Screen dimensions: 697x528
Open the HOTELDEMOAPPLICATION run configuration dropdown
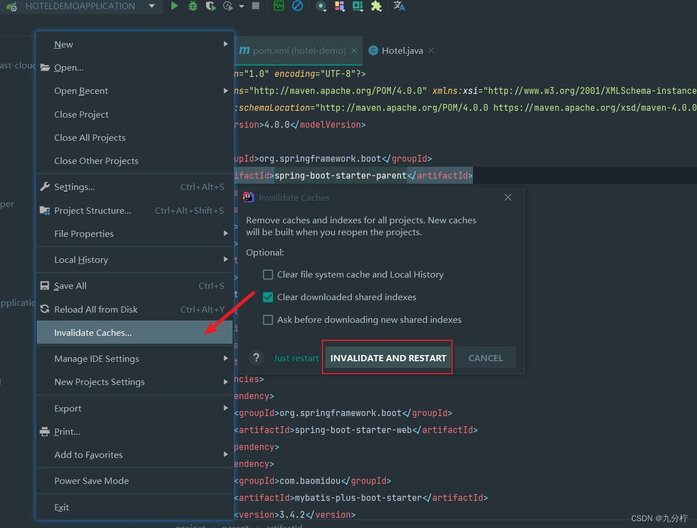(x=150, y=7)
